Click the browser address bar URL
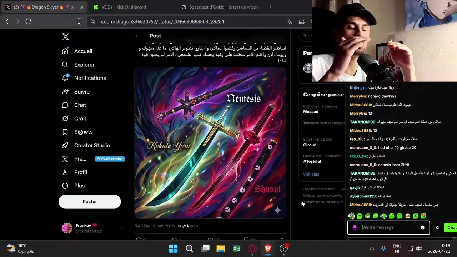Screen dimensions: 457x257 click(x=162, y=21)
